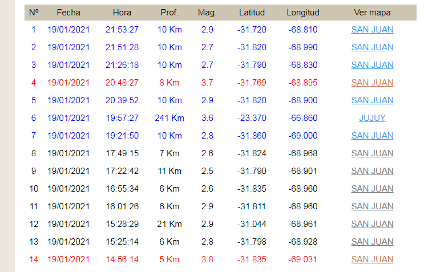The width and height of the screenshot is (424, 272).
Task: Click the Mag. column header
Action: pos(207,13)
